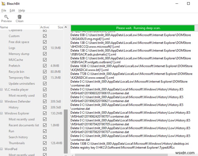Click the desktop.ini delete log line
The width and height of the screenshot is (198, 156).
click(129, 144)
